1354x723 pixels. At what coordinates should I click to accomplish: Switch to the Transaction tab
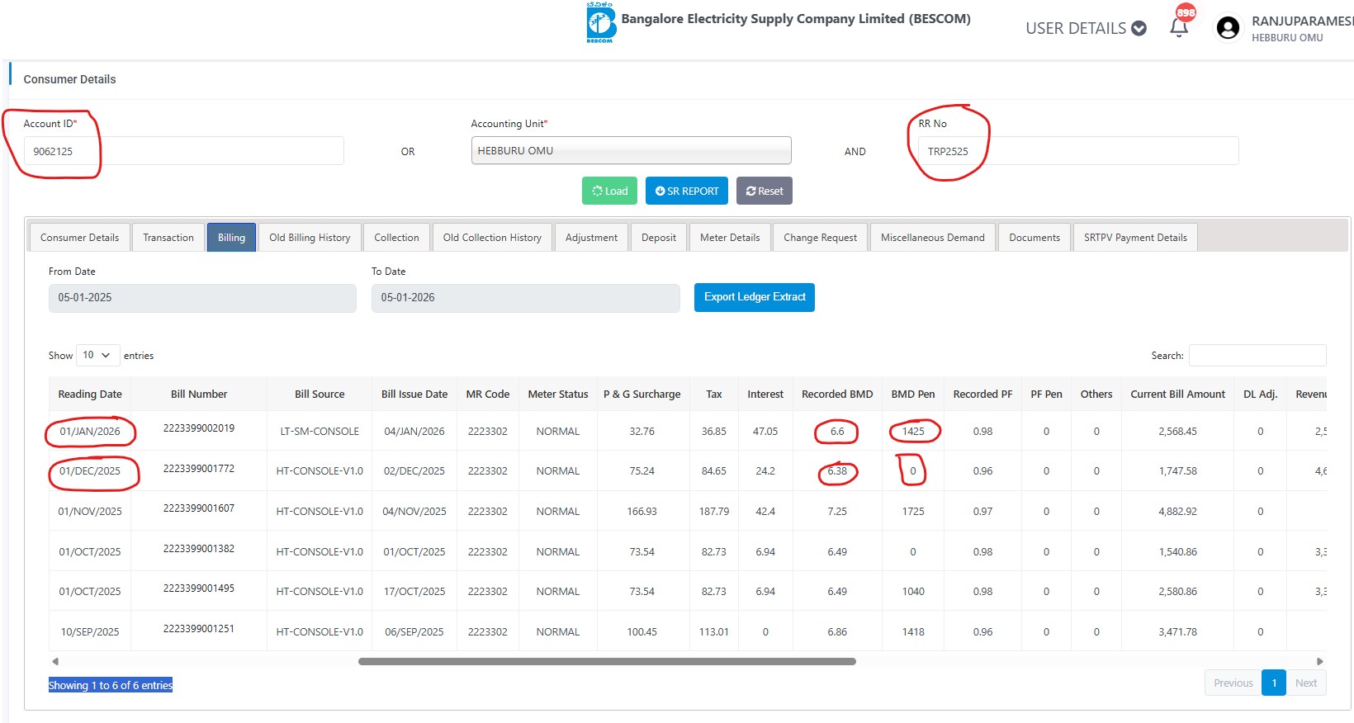[168, 238]
